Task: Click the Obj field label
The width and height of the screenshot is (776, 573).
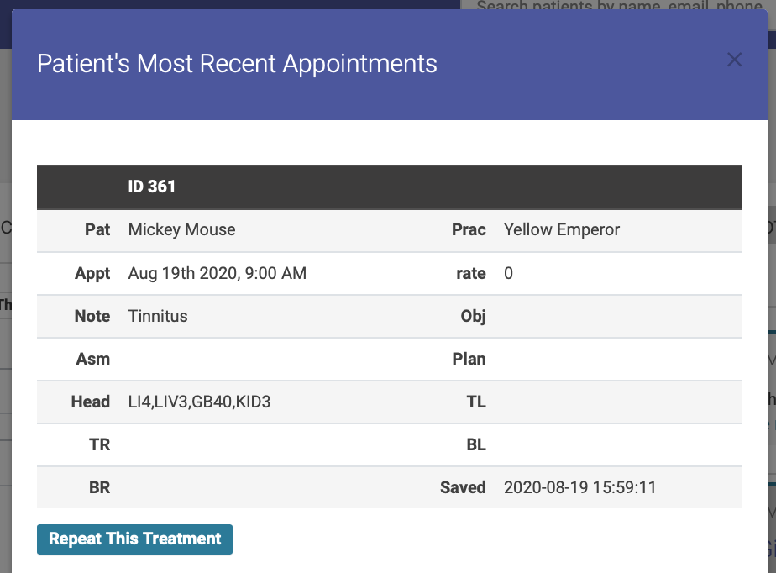Action: coord(473,317)
